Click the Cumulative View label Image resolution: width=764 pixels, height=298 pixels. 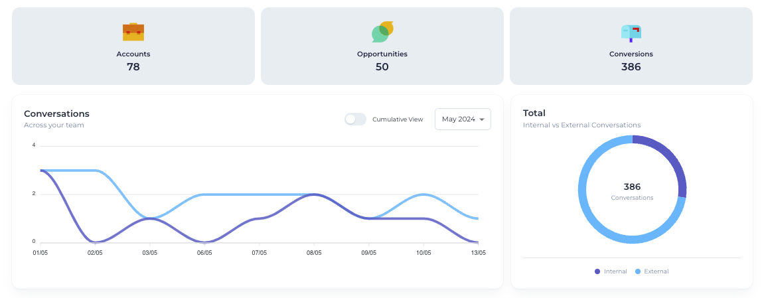(x=398, y=119)
